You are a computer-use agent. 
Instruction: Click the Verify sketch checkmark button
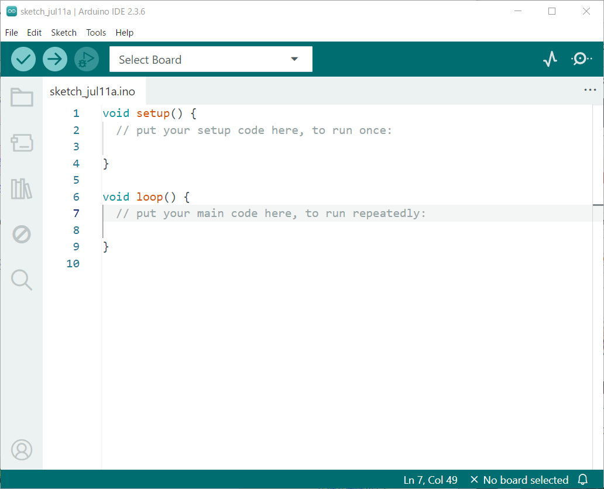pos(23,59)
